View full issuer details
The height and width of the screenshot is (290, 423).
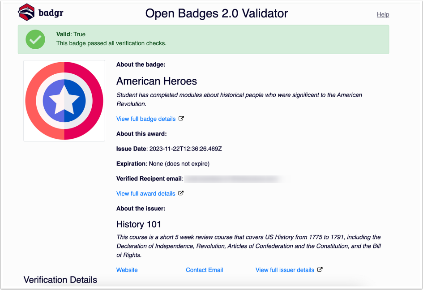point(286,270)
